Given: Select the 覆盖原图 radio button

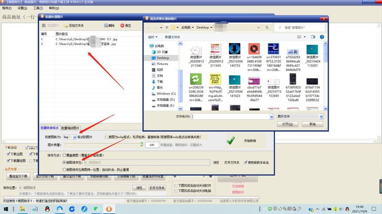Looking at the screenshot, I should click(64, 155).
